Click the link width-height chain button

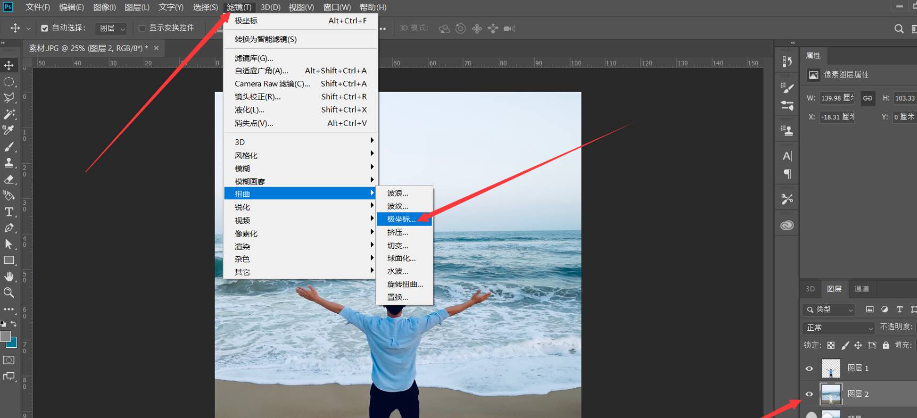tap(868, 98)
